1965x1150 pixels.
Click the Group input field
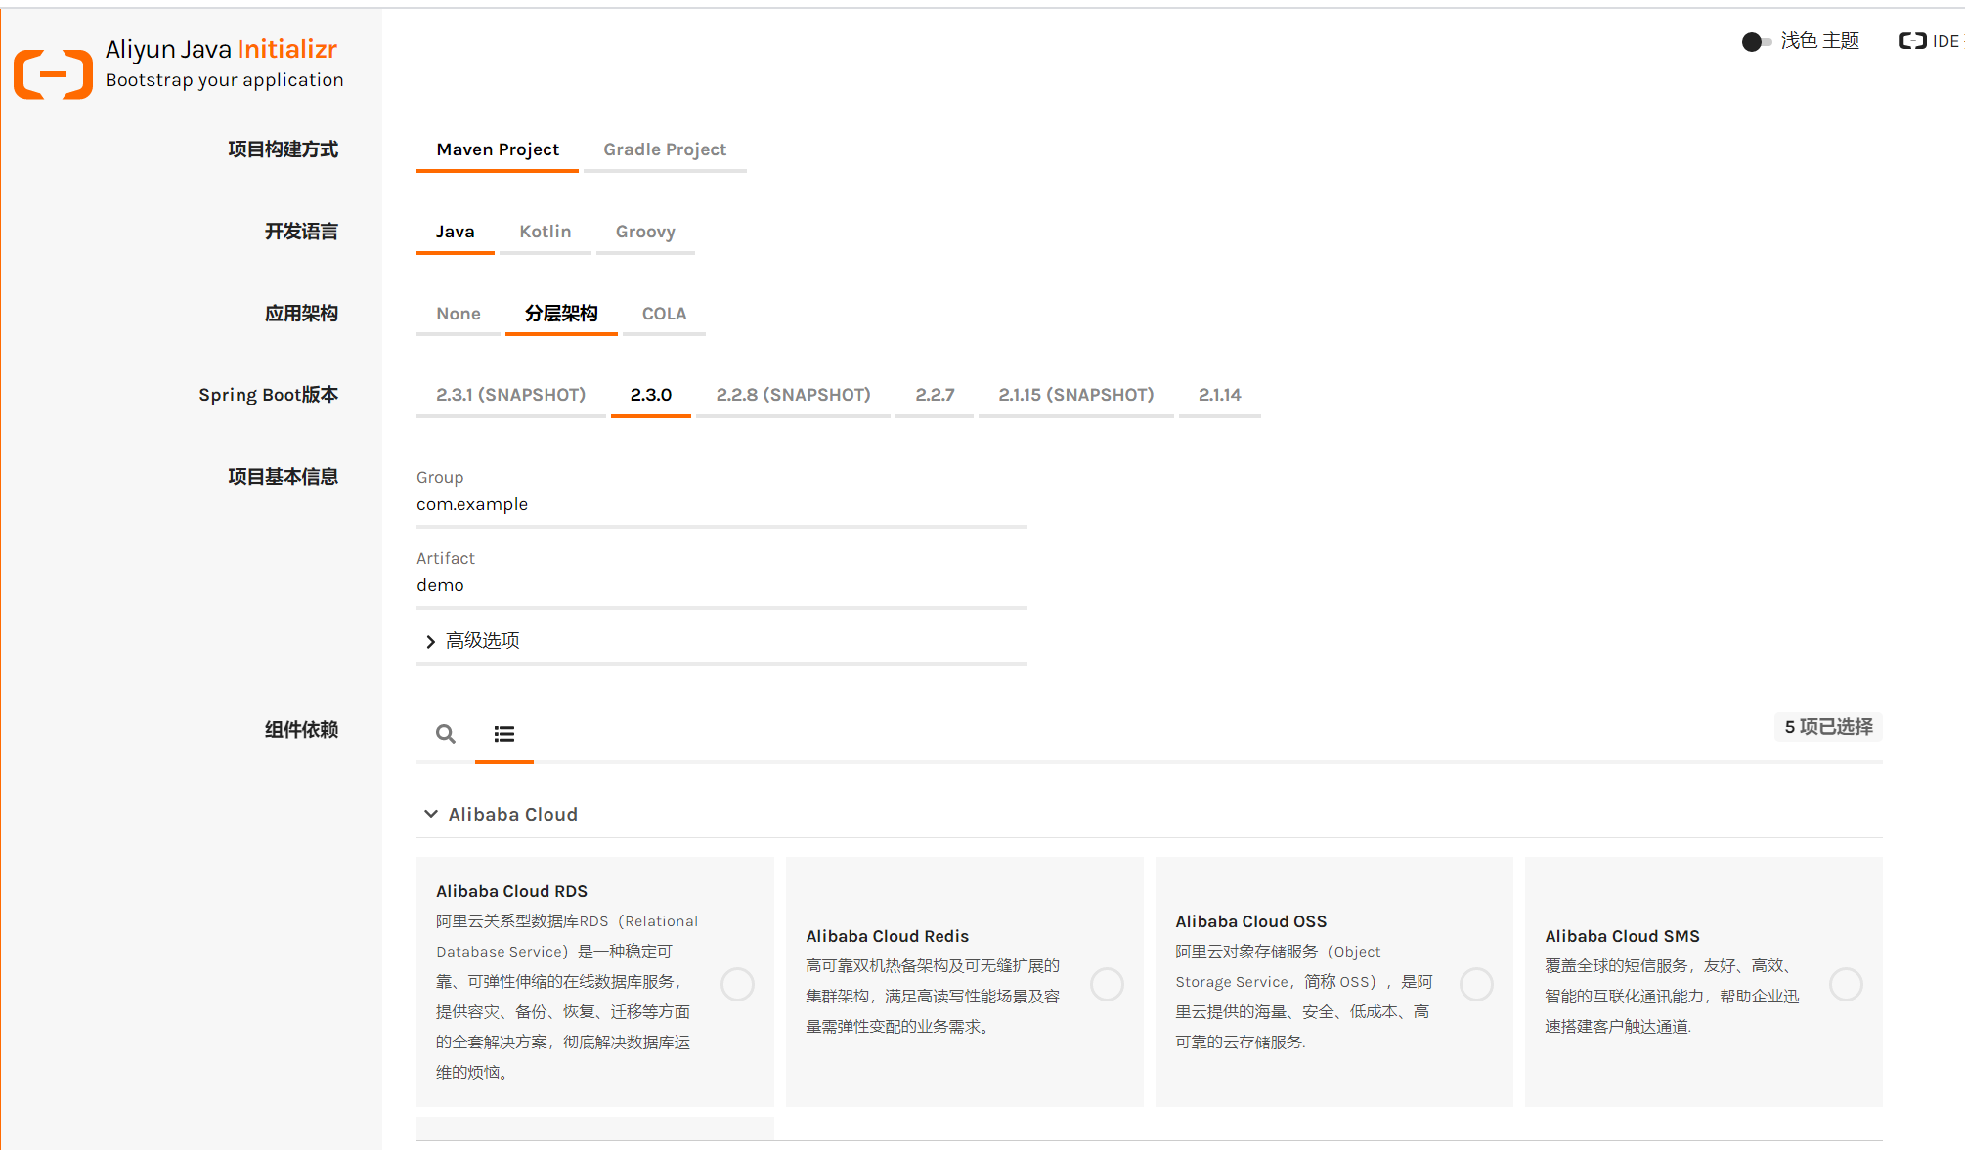[721, 504]
